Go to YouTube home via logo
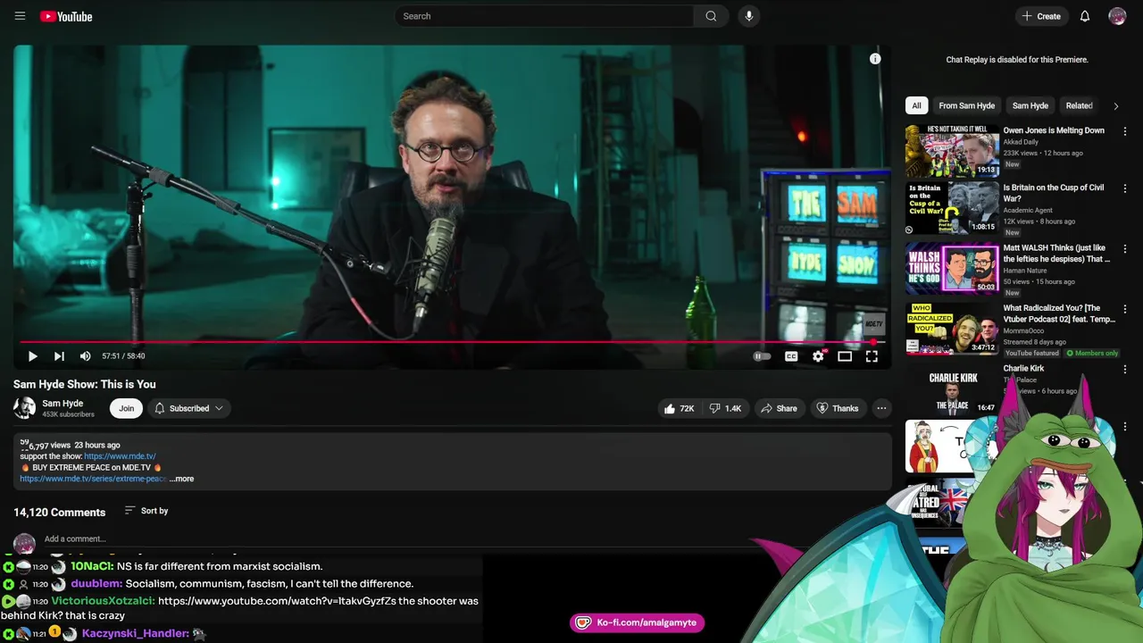The image size is (1143, 643). pos(66,16)
